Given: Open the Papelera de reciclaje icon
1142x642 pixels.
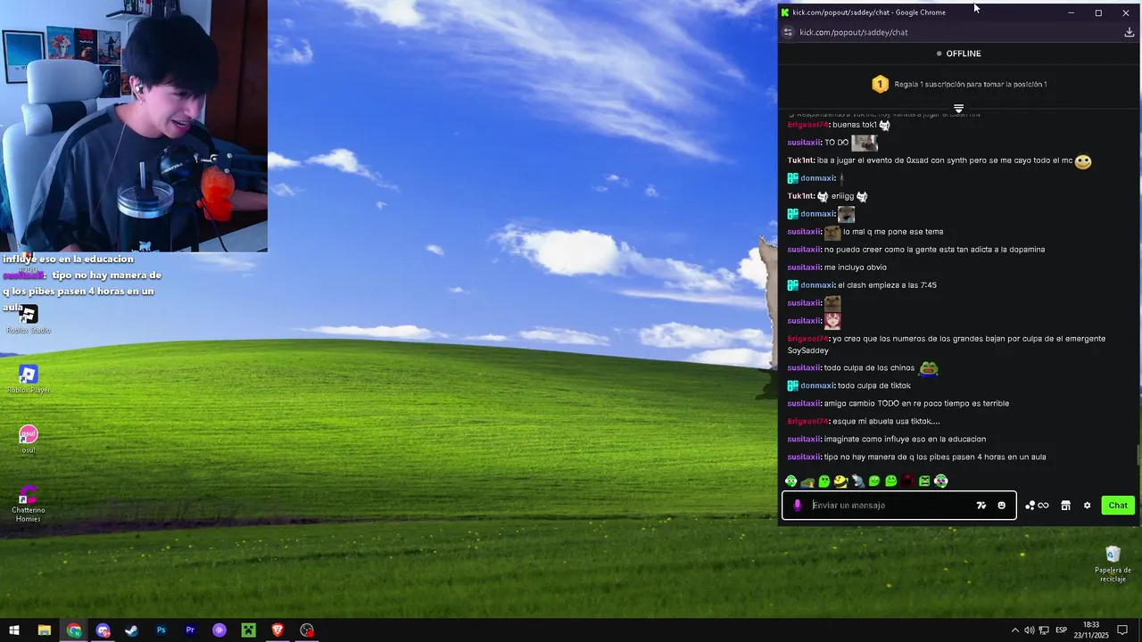Looking at the screenshot, I should (1113, 564).
